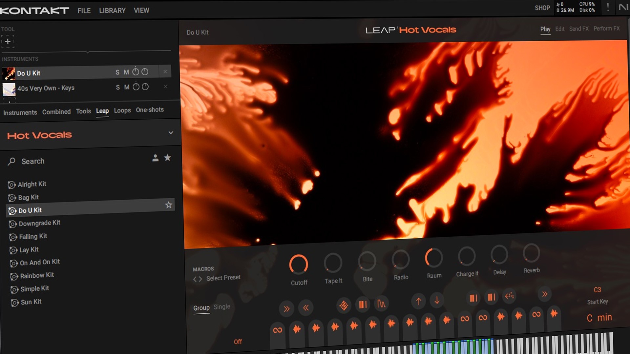
Task: Mute the 40s Very Own - Keys instrument
Action: [x=127, y=87]
